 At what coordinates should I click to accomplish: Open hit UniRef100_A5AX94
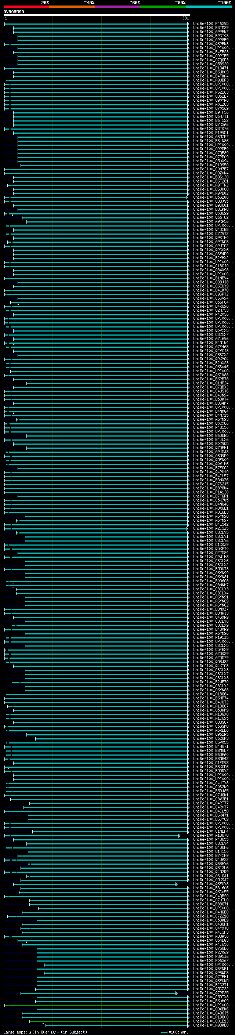[x=211, y=161]
